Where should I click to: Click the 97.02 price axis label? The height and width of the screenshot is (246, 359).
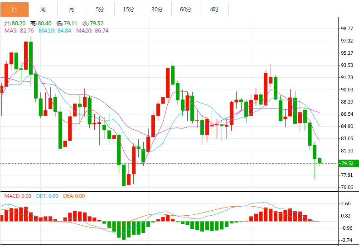pos(347,41)
